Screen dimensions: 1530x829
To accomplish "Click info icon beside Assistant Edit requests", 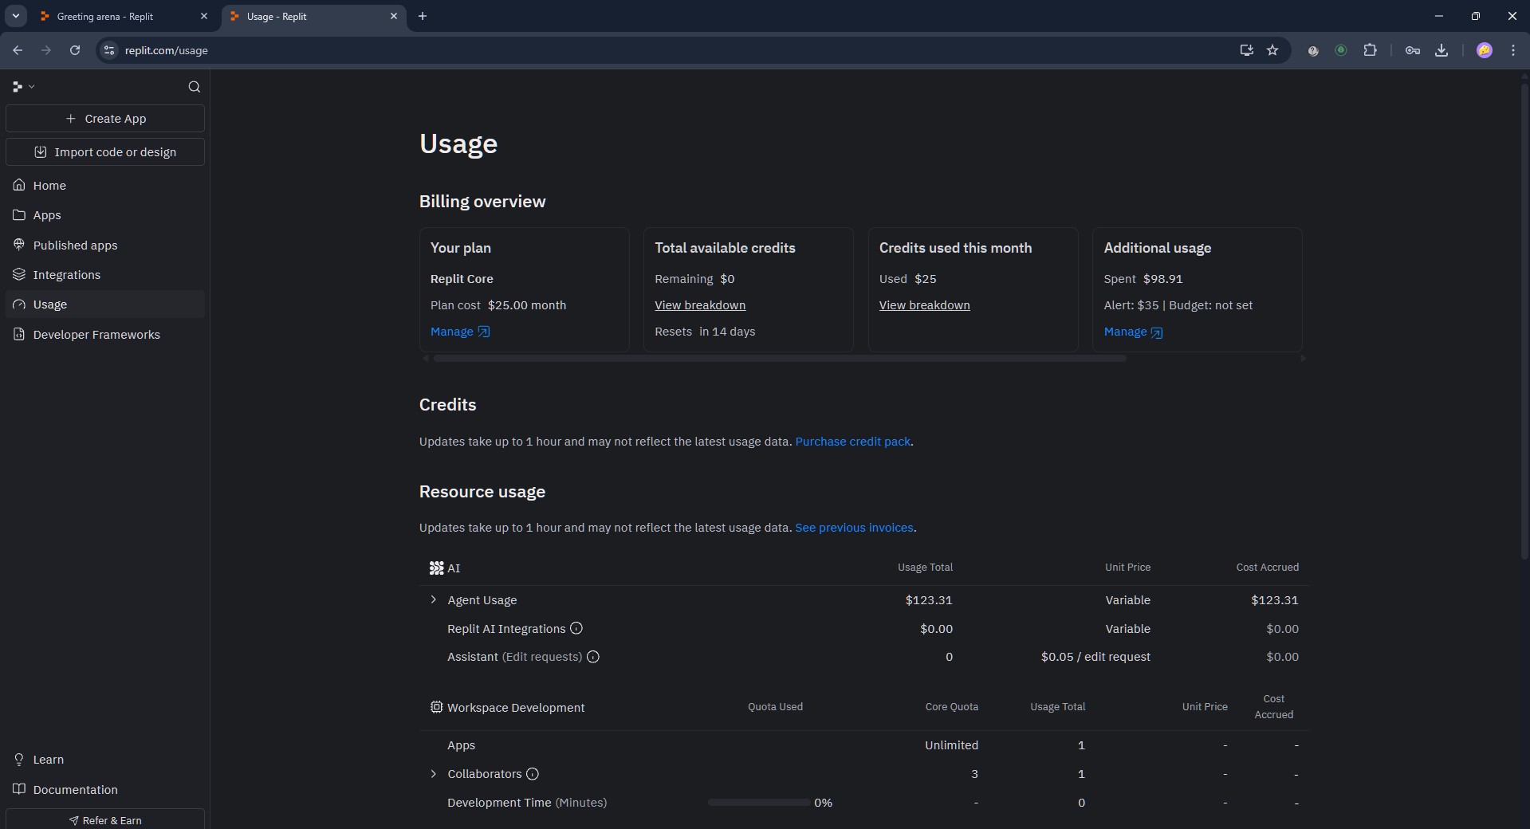I will 593,657.
